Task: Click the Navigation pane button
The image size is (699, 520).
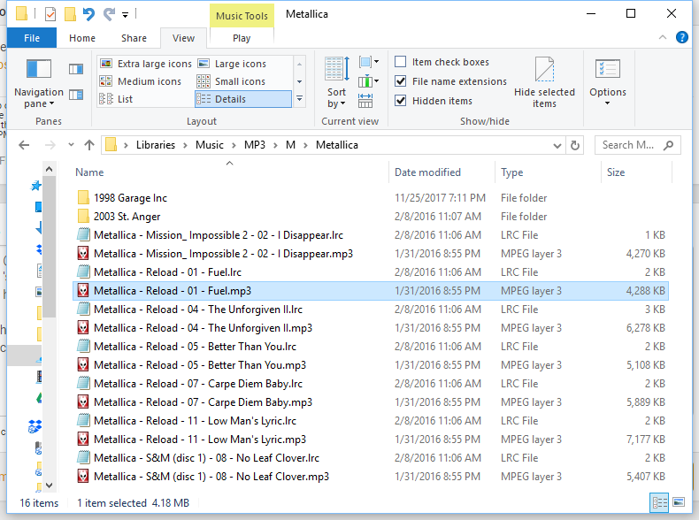Action: [x=39, y=84]
